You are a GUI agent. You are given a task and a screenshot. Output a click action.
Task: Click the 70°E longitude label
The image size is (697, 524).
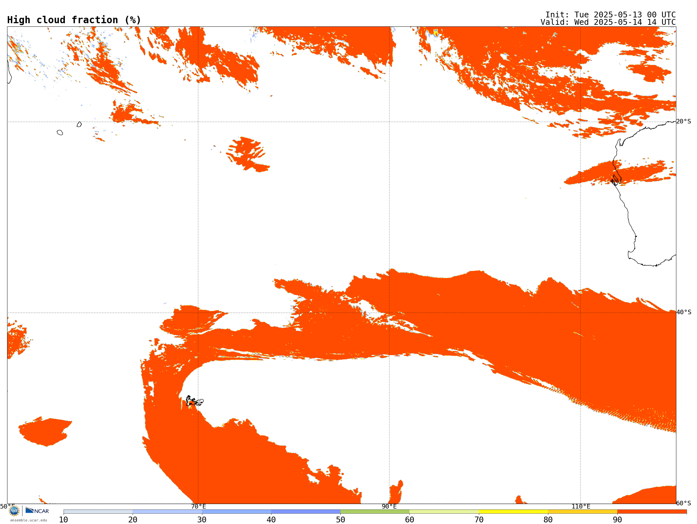[x=198, y=507]
